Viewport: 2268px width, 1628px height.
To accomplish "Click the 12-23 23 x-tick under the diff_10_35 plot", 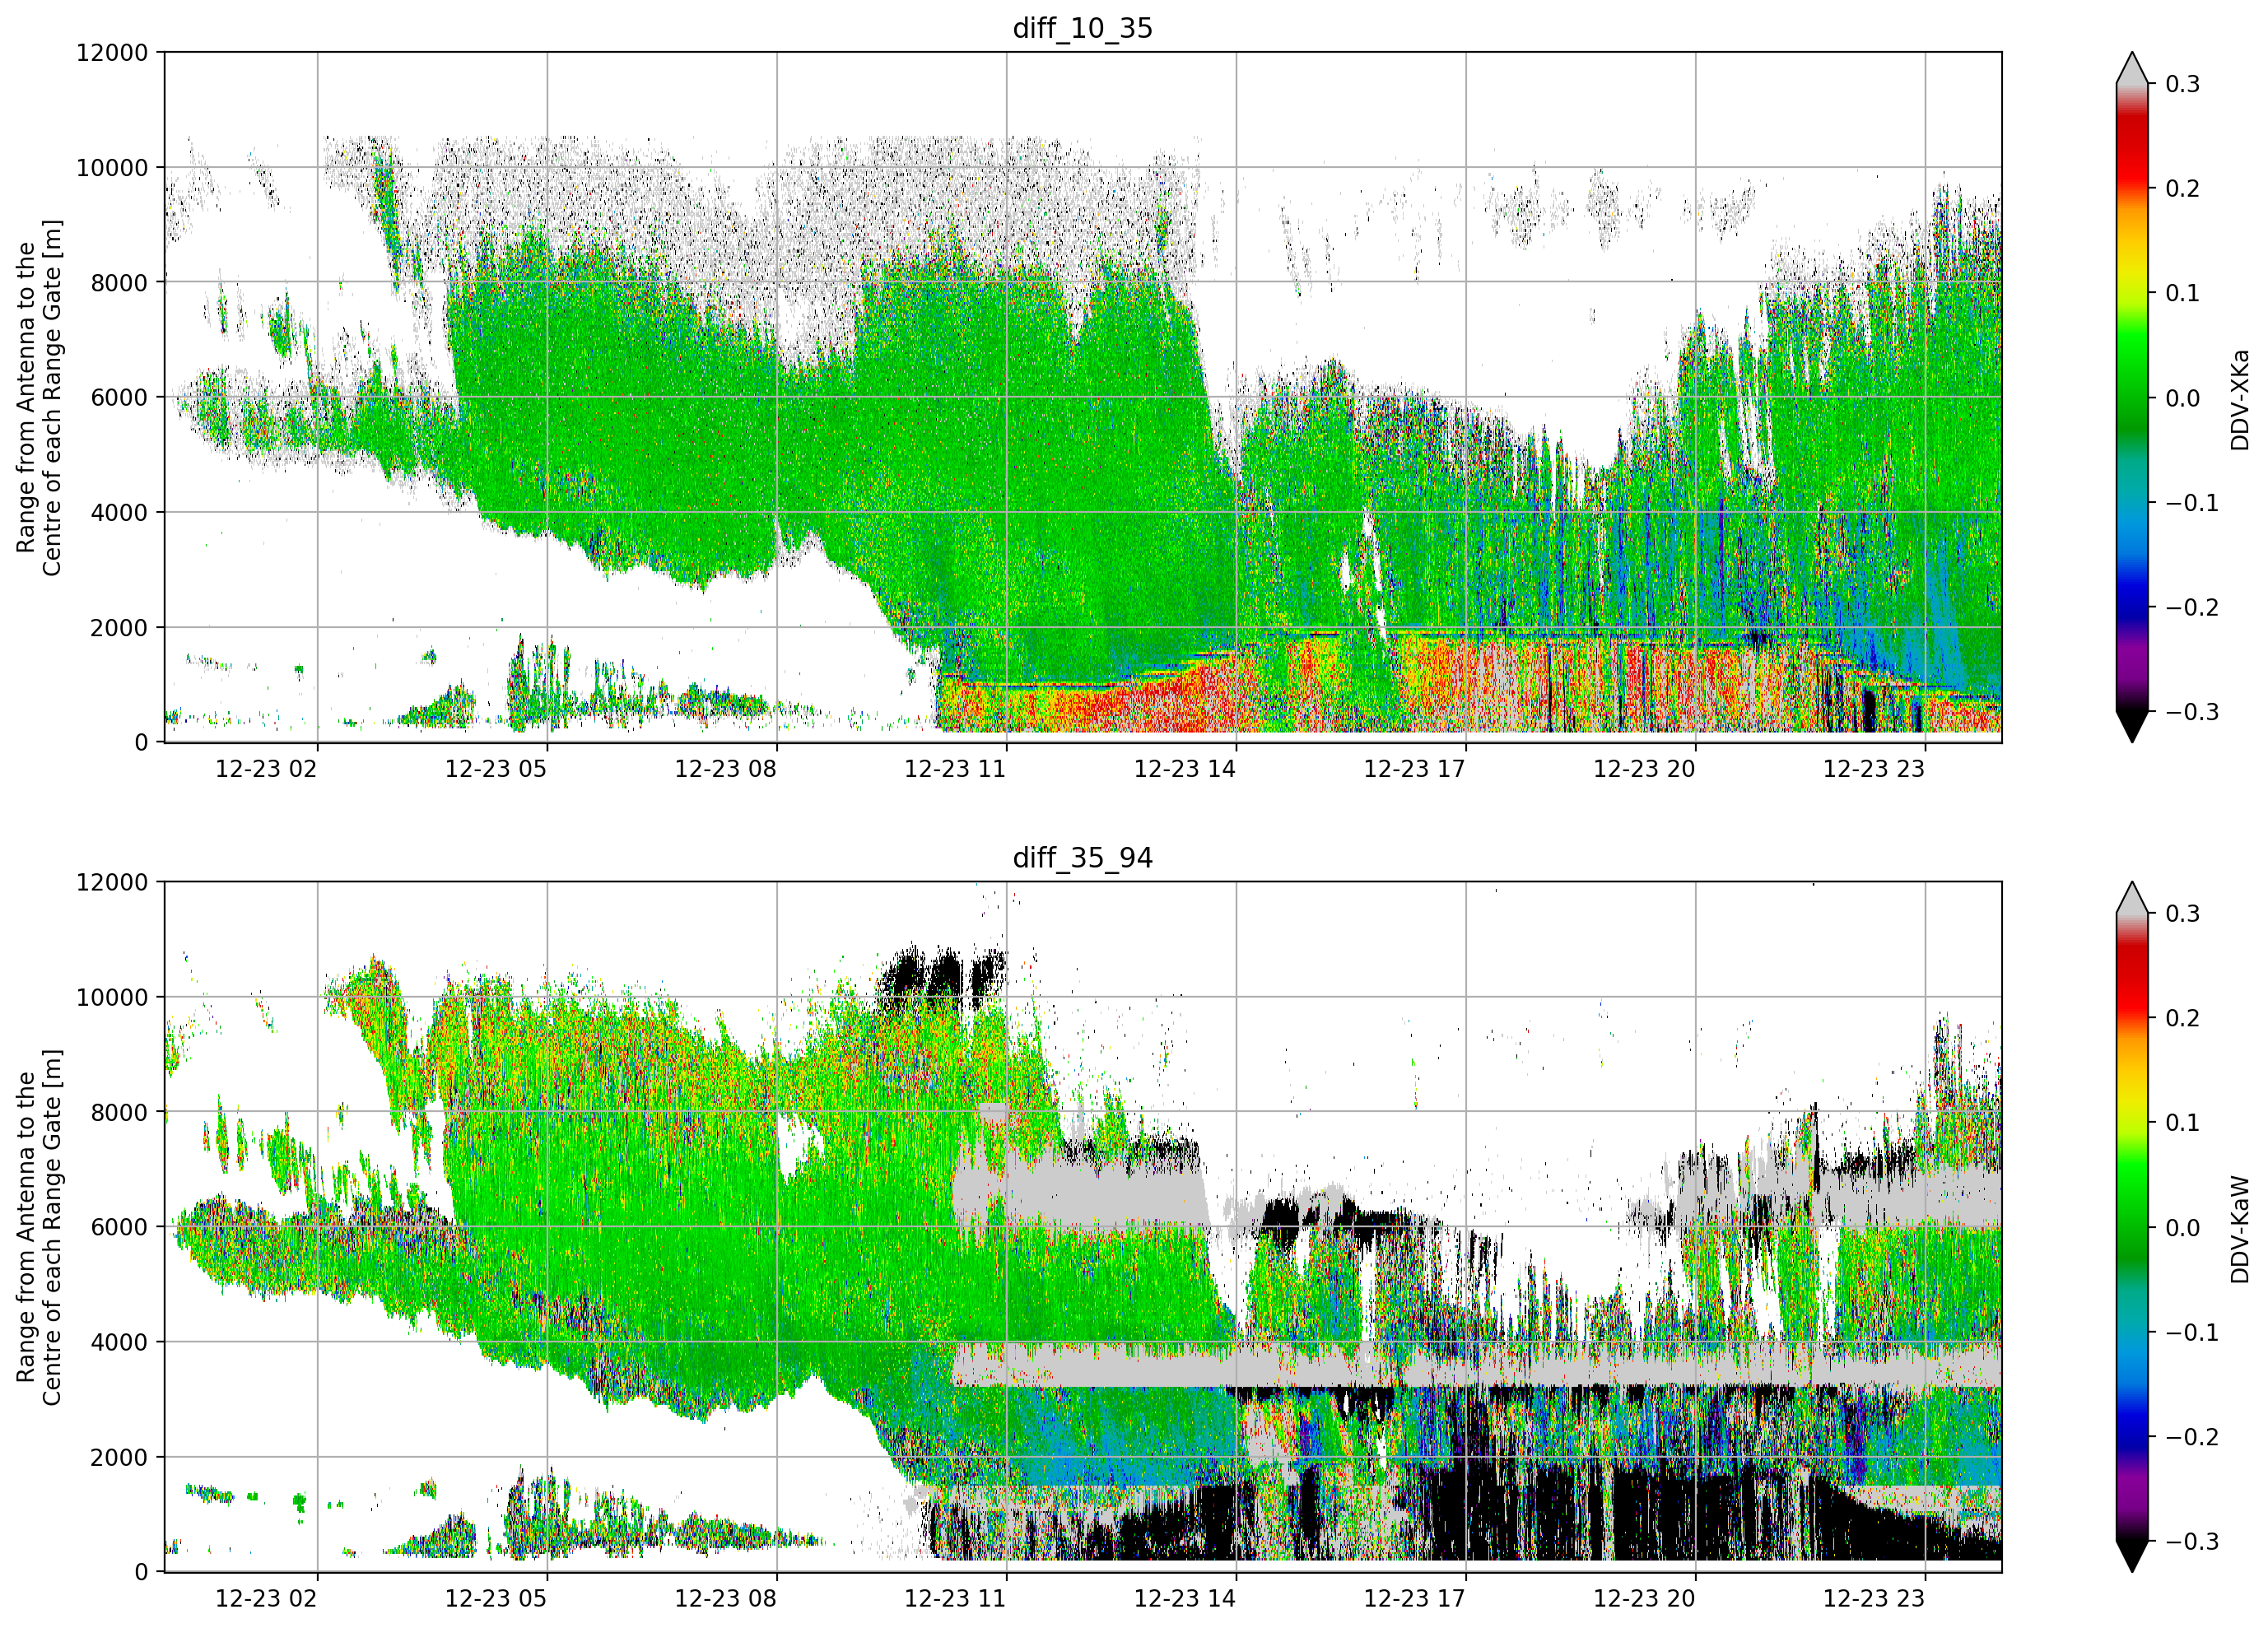I will (1874, 769).
